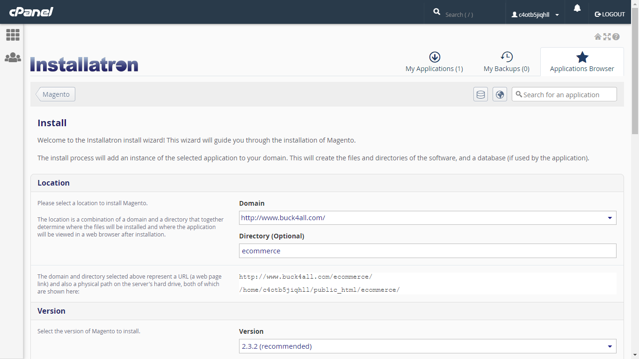The image size is (639, 359).
Task: Click the search magnifier in the header
Action: pos(437,12)
